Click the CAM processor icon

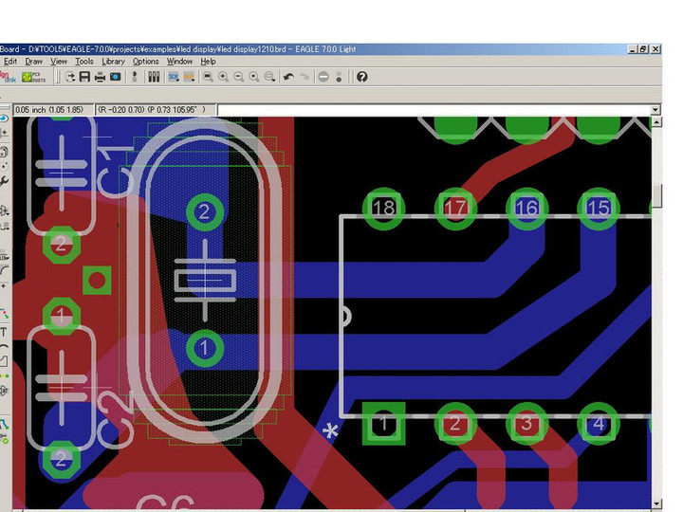point(115,77)
